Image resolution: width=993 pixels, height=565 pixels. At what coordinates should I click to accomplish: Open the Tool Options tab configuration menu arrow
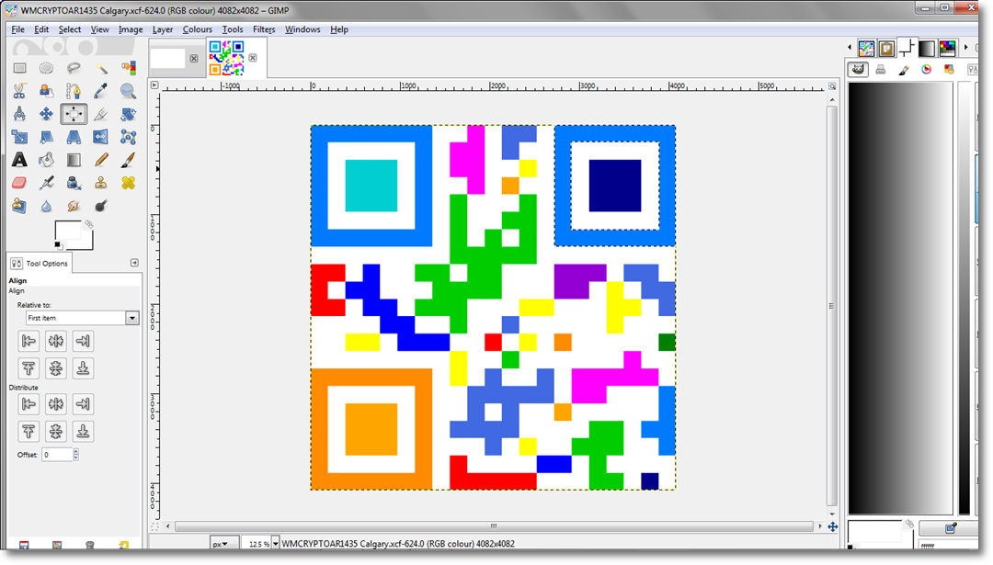[134, 263]
